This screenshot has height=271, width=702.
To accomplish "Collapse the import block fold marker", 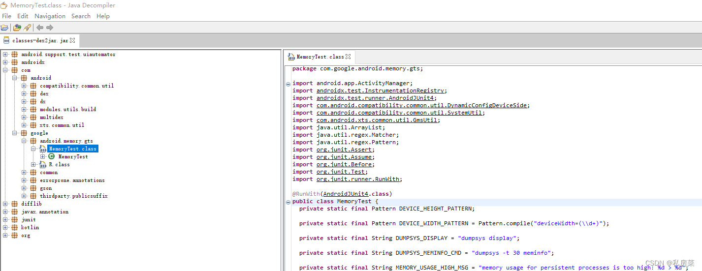I will [x=288, y=84].
